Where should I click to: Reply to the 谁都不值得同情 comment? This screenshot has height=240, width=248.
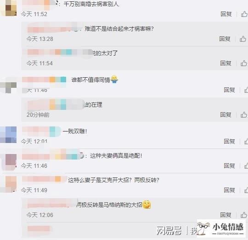(229, 90)
